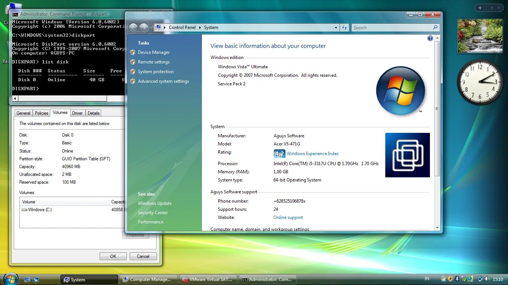Click Show Desktop quick launch icon
The width and height of the screenshot is (508, 285).
pyautogui.click(x=27, y=279)
